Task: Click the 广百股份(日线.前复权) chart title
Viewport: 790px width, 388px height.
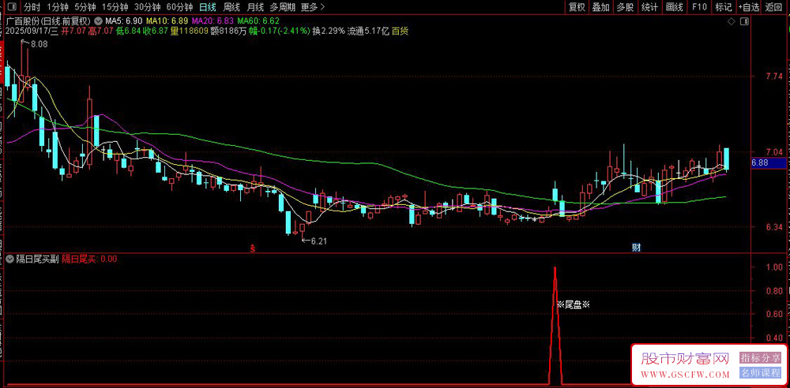Action: click(x=48, y=21)
